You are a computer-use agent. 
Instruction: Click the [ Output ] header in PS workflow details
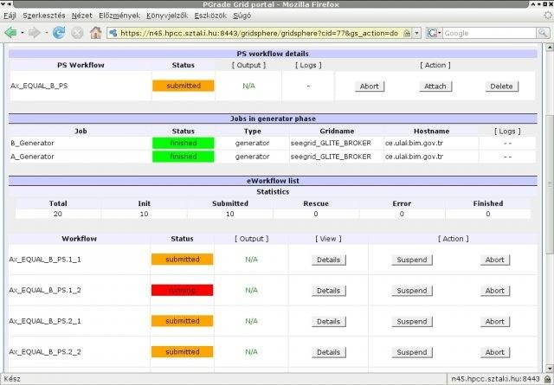248,65
